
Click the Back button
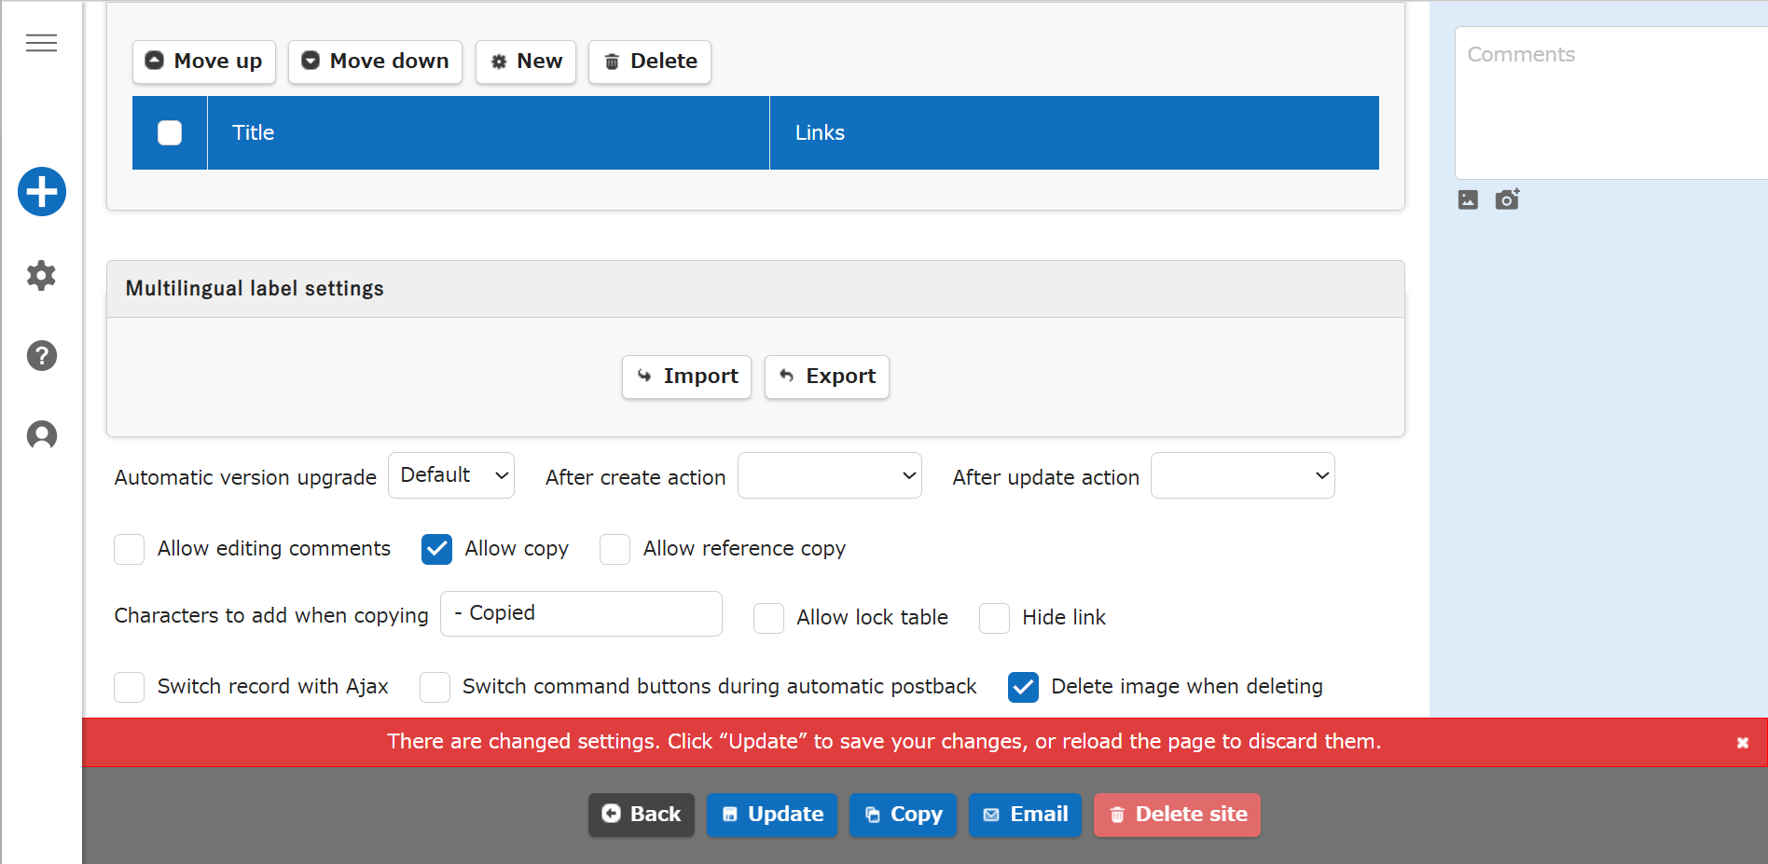click(642, 815)
